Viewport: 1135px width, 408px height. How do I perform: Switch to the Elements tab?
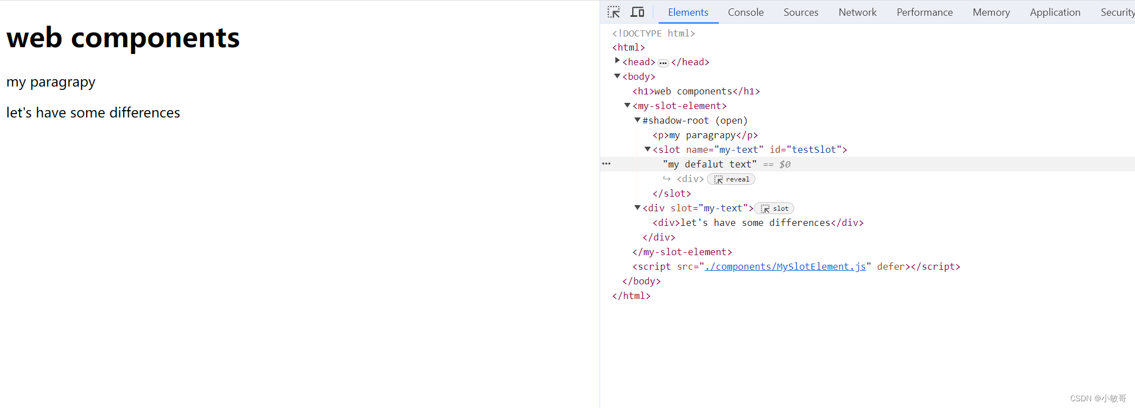pyautogui.click(x=688, y=12)
